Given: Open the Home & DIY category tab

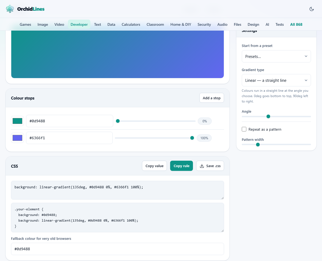Looking at the screenshot, I should tap(181, 24).
